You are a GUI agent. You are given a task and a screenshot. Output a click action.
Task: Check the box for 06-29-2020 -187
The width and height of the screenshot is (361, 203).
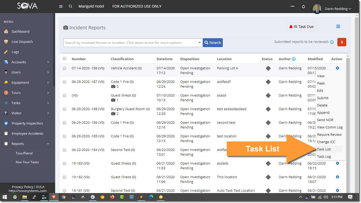(64, 82)
